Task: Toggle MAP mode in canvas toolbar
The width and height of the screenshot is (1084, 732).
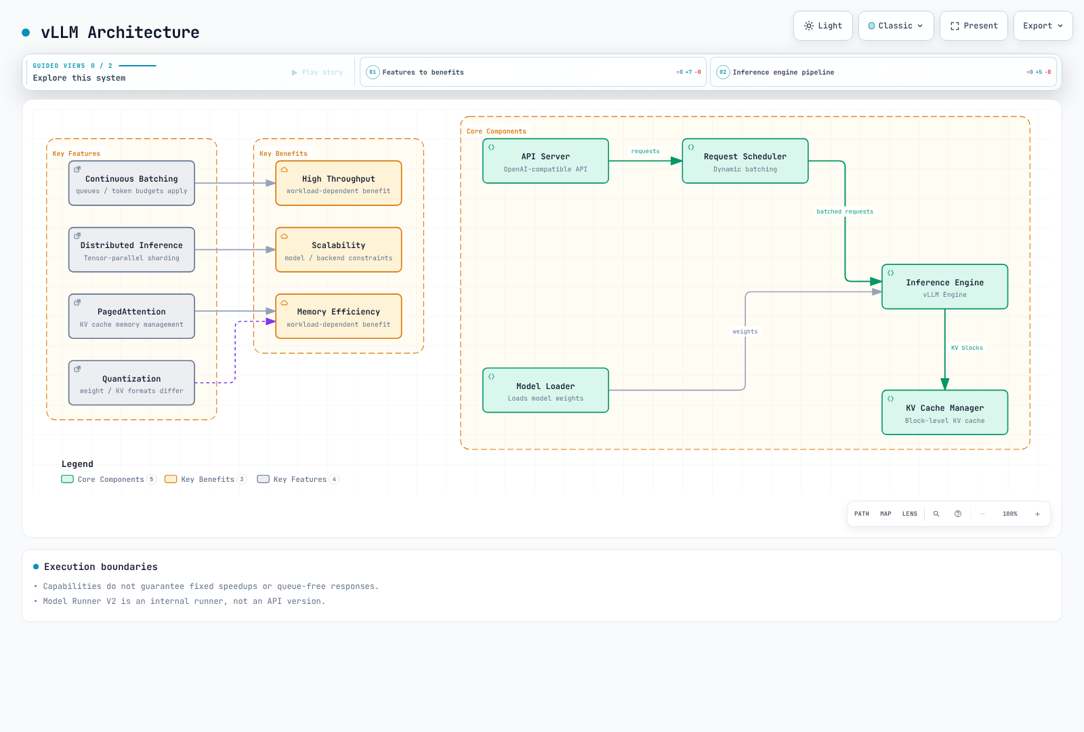Action: point(885,514)
